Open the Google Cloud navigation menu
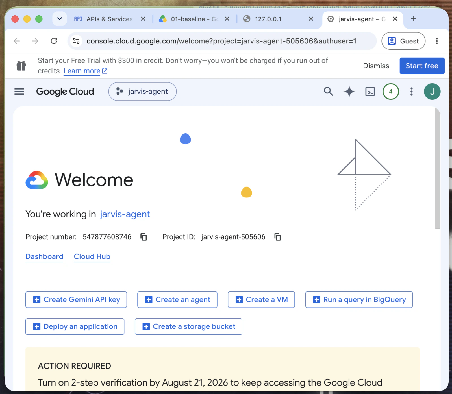This screenshot has width=452, height=394. click(x=19, y=92)
